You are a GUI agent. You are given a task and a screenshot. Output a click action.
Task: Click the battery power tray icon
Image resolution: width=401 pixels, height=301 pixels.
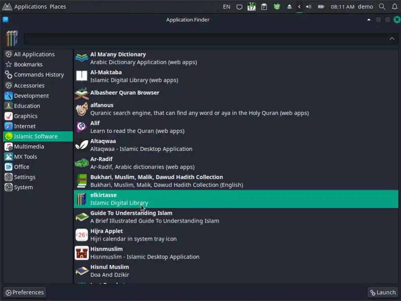321,7
